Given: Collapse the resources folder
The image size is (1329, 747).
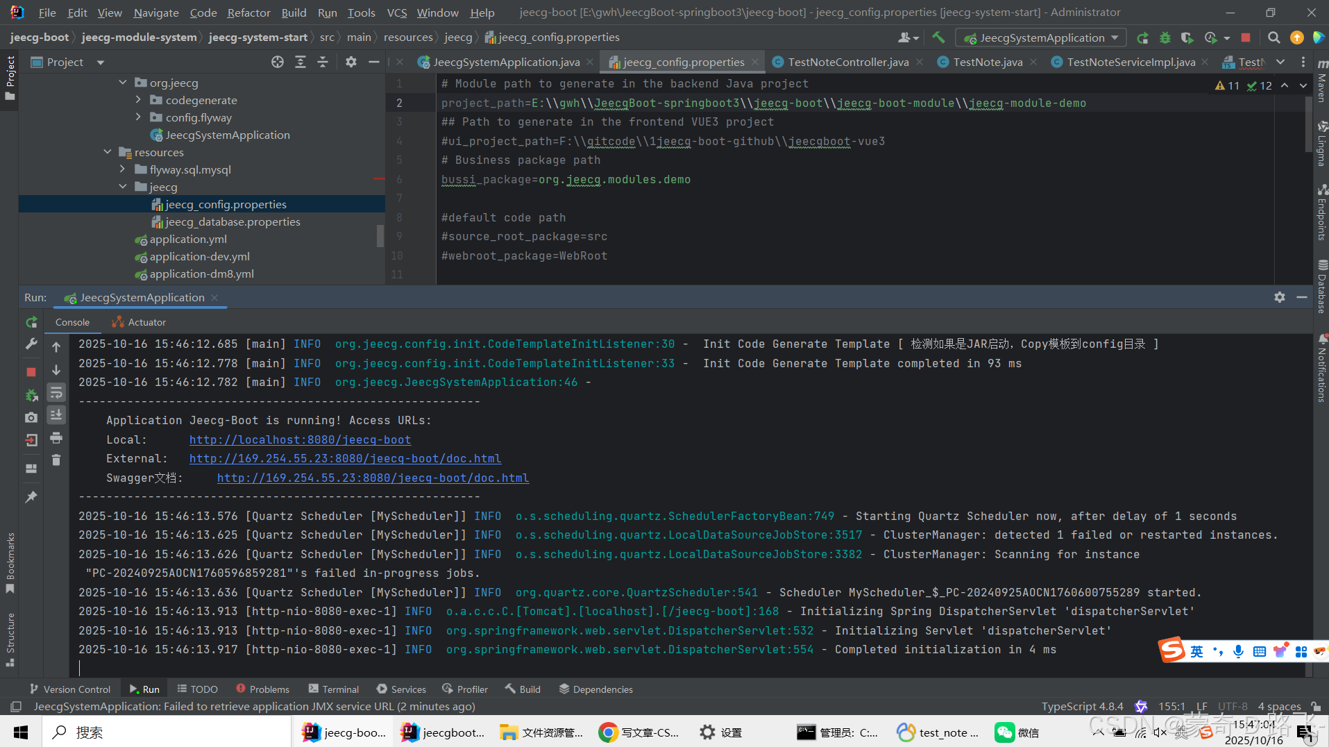Looking at the screenshot, I should 107,152.
